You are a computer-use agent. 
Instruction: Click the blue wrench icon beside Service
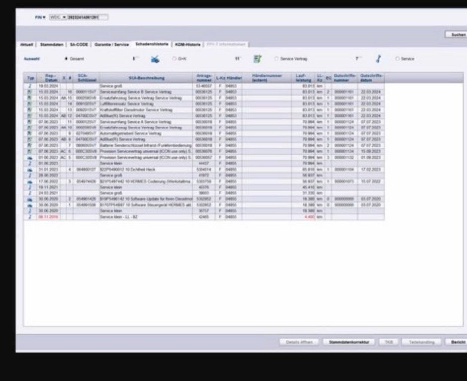coord(378,59)
